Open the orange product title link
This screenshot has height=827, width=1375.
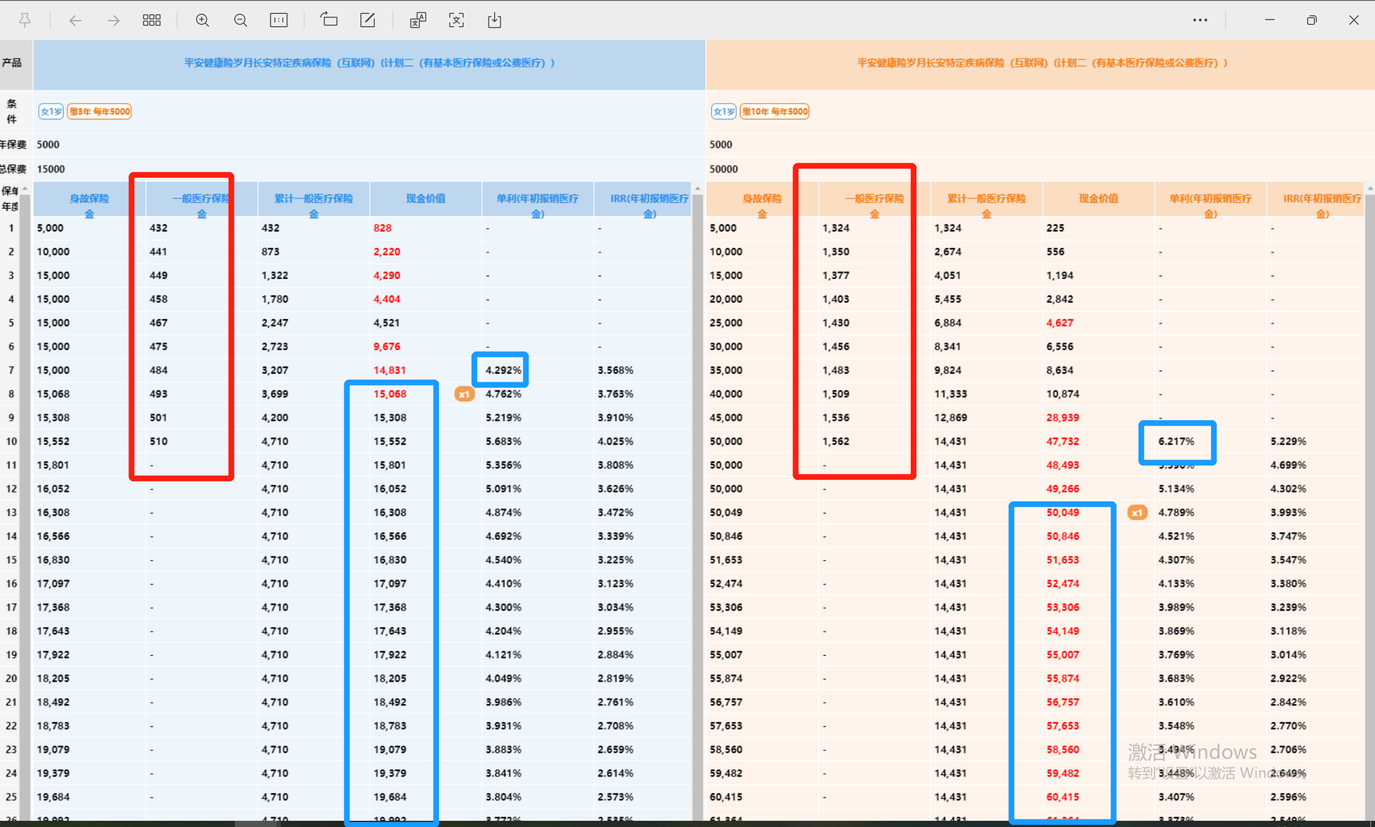click(1042, 63)
